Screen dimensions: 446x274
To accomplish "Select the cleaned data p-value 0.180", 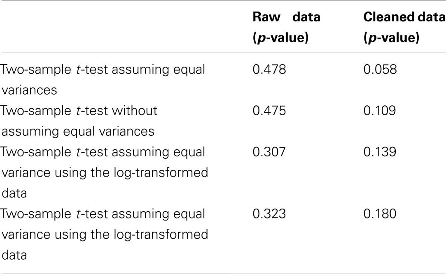I will click(380, 214).
